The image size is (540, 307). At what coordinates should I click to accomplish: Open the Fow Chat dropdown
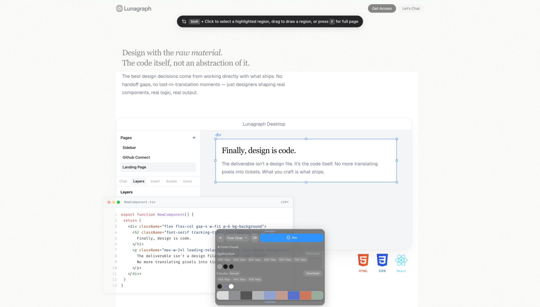(237, 238)
